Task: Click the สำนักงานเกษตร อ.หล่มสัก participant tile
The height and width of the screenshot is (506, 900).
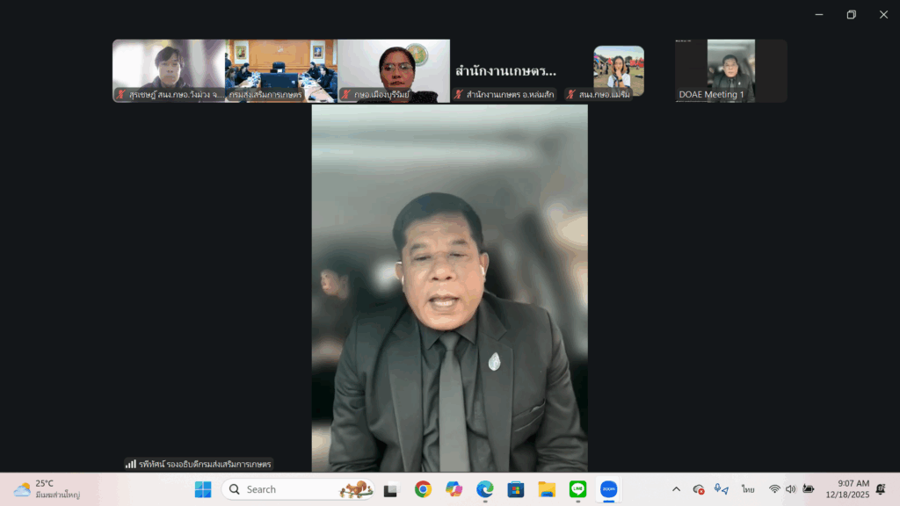Action: click(x=505, y=71)
